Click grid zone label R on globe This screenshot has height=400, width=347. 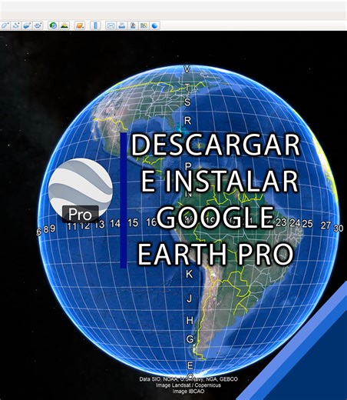click(x=187, y=120)
